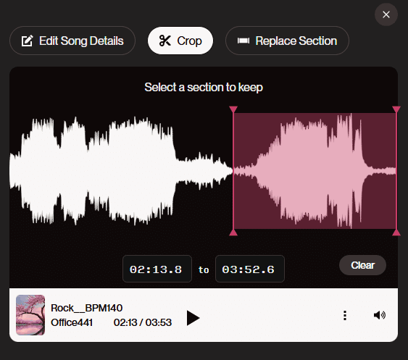This screenshot has width=408, height=360.
Task: Click the end time field 03:52.6
Action: 250,269
